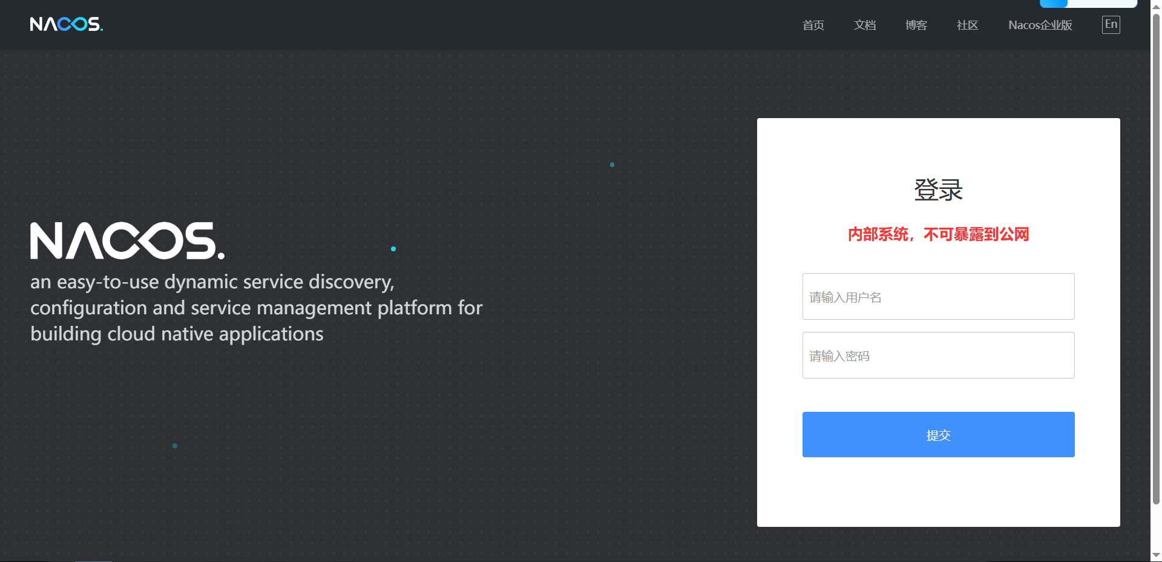Visit the Nacos企业版 link
Screen dimensions: 1162x562
coord(1040,25)
